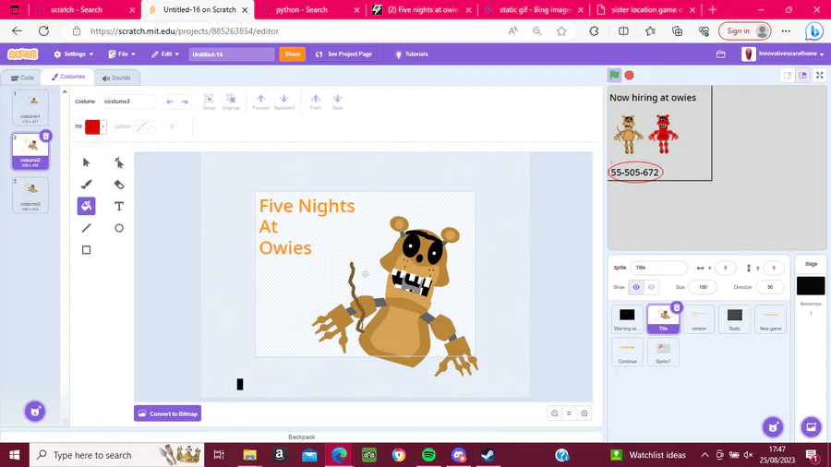Image resolution: width=831 pixels, height=467 pixels.
Task: Switch to the Sounds tab
Action: [x=116, y=78]
